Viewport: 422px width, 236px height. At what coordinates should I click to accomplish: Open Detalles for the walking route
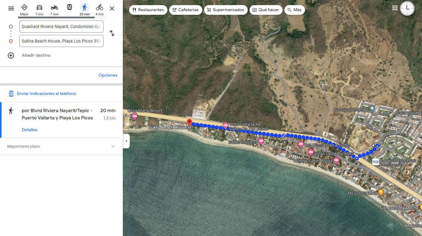click(x=29, y=130)
